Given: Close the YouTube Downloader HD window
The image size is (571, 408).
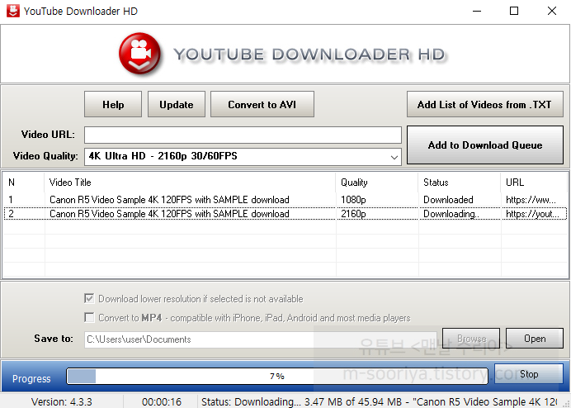Looking at the screenshot, I should 552,11.
